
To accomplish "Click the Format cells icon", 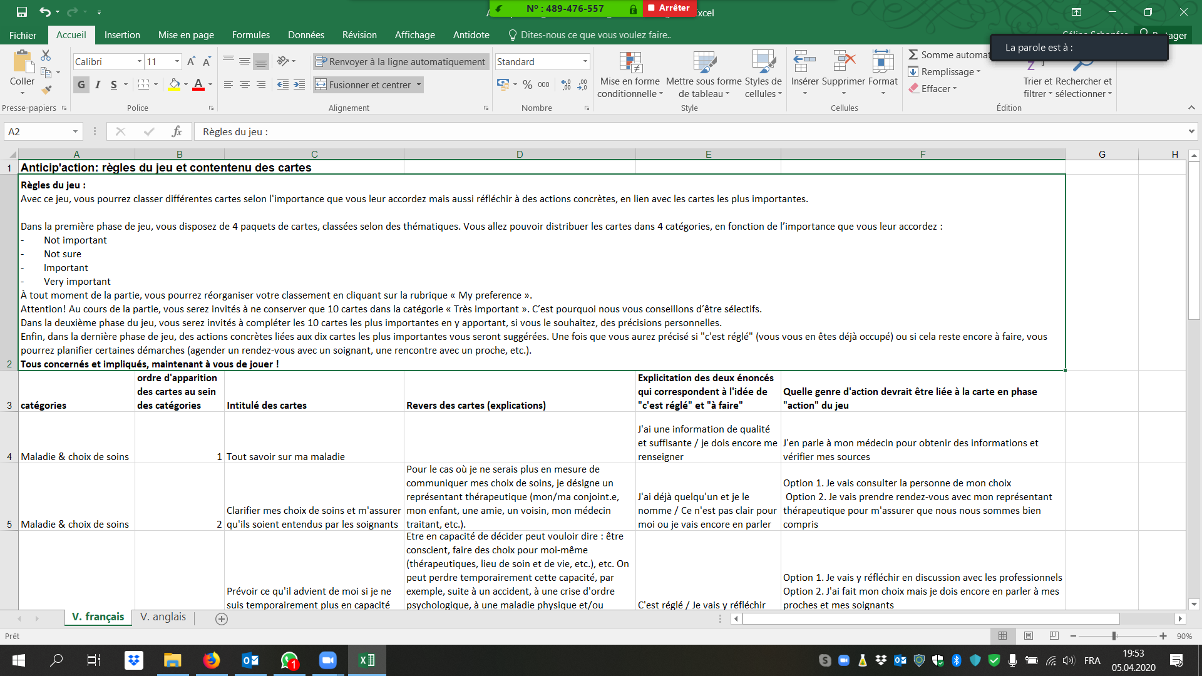I will 883,61.
